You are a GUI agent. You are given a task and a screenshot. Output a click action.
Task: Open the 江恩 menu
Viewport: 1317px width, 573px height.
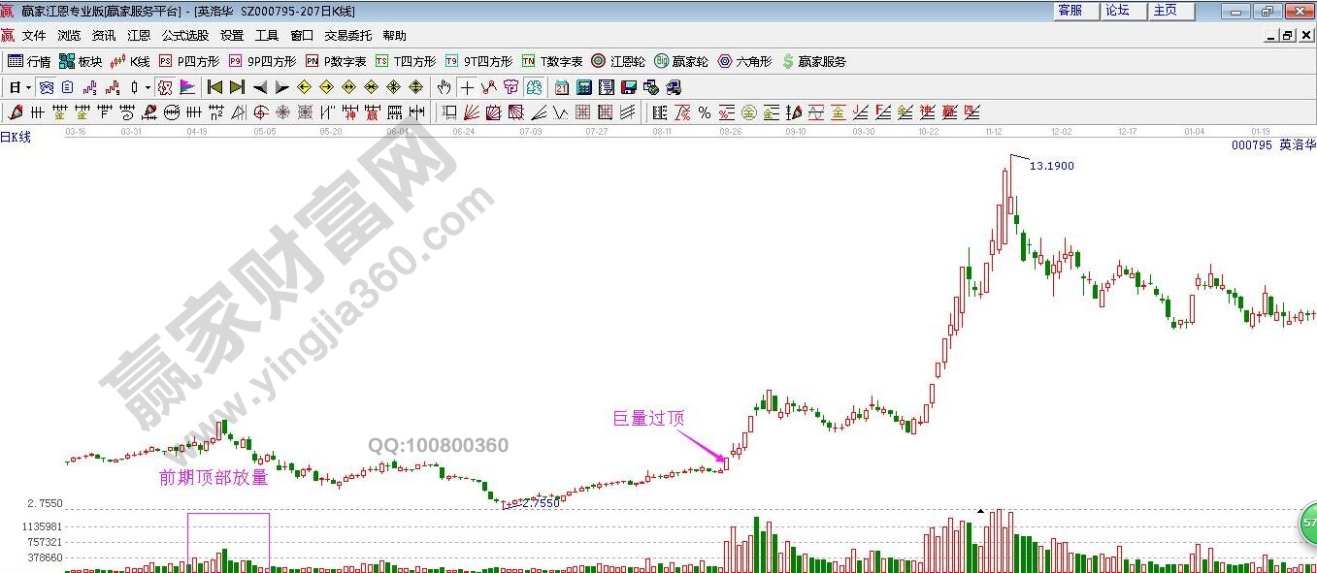[139, 36]
